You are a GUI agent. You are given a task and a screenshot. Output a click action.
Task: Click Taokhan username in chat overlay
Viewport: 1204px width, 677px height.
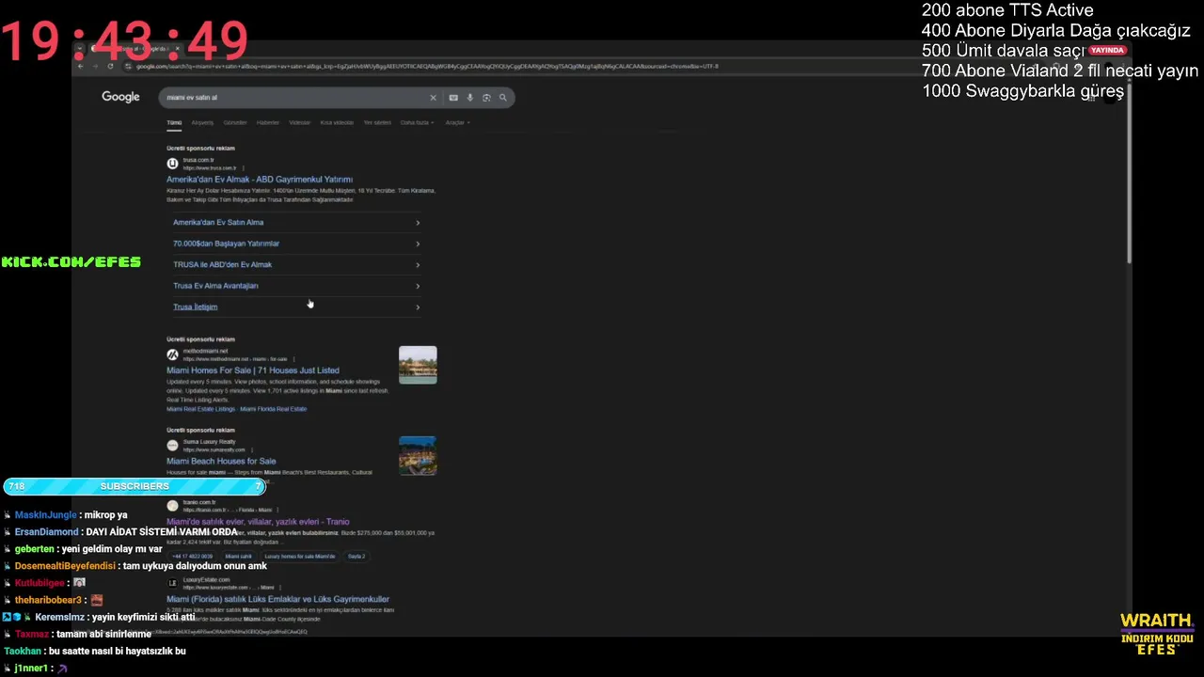(23, 651)
